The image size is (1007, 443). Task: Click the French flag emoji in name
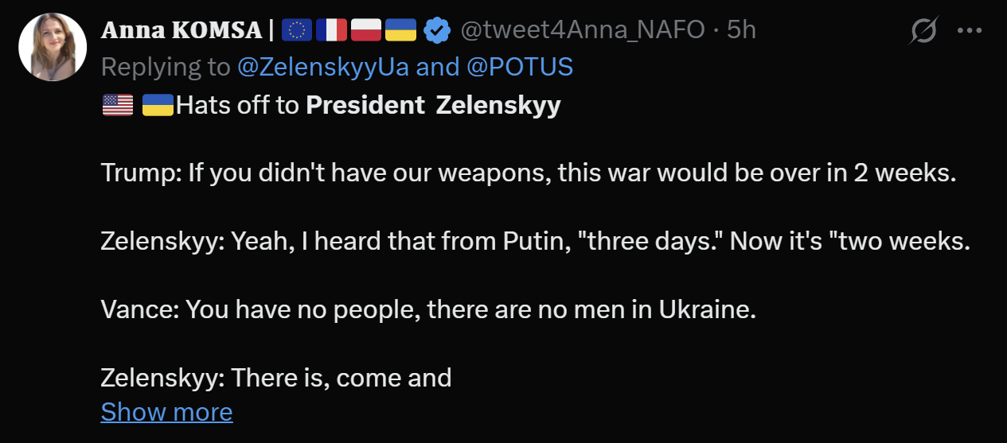(331, 30)
